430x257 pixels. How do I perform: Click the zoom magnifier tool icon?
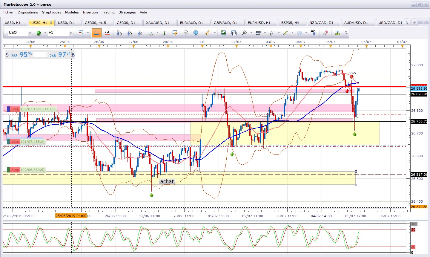(x=150, y=33)
